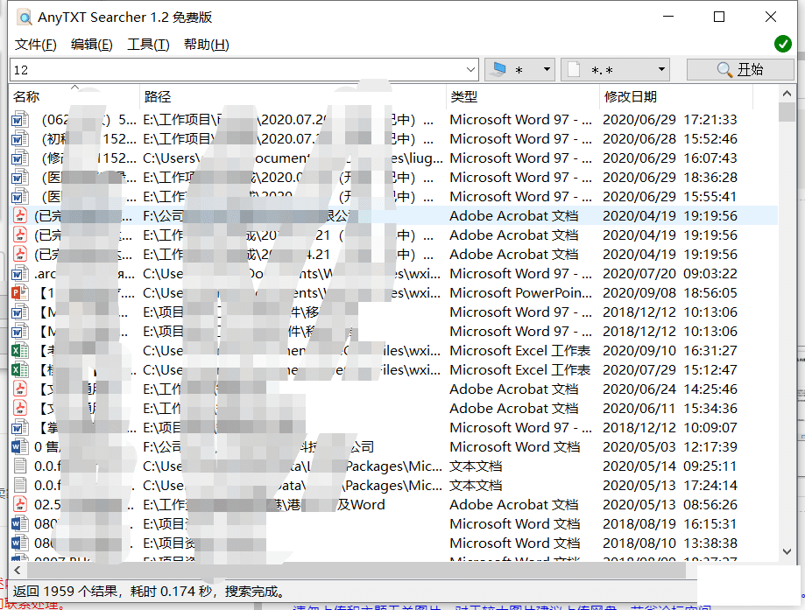Click the PDF icon of row dated 2020/06/24 14:25:46
805x610 pixels.
[x=19, y=389]
